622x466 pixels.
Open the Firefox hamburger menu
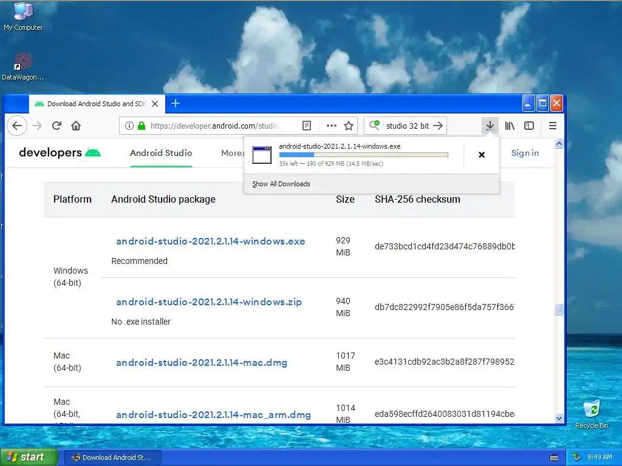pos(553,126)
